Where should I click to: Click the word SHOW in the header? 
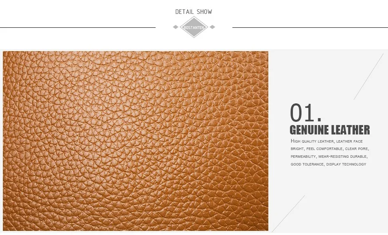click(205, 11)
